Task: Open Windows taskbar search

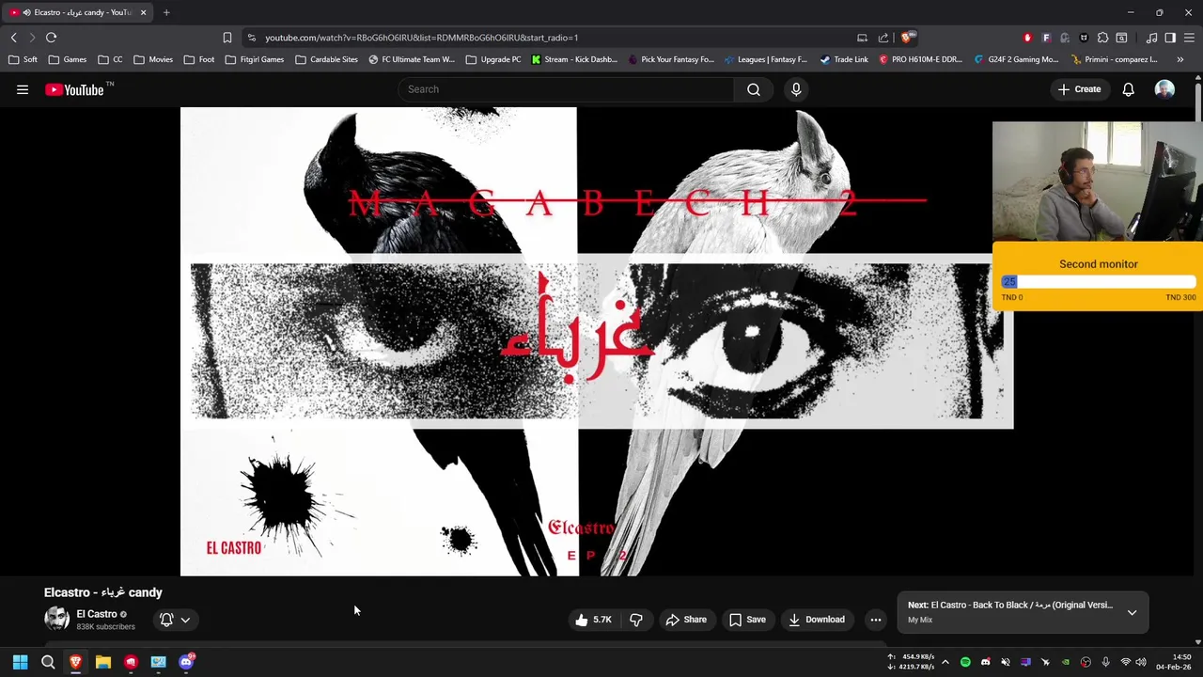Action: tap(48, 662)
